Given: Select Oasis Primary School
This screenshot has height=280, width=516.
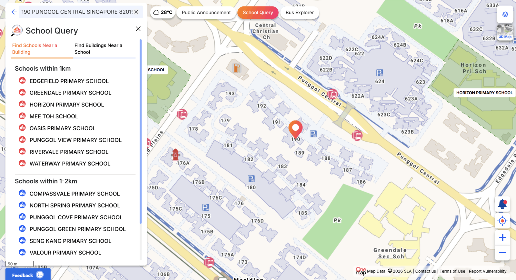Looking at the screenshot, I should (x=63, y=128).
